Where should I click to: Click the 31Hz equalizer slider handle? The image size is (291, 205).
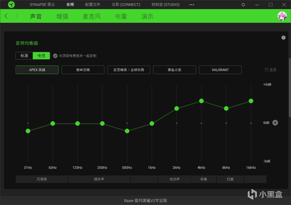(x=28, y=131)
